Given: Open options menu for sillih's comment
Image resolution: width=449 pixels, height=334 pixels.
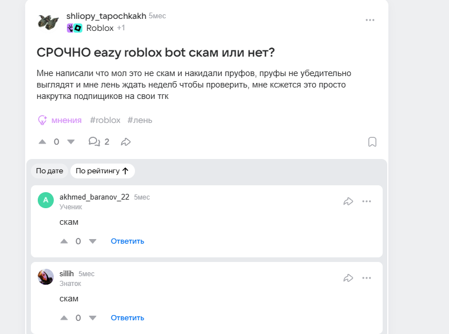Looking at the screenshot, I should point(367,278).
